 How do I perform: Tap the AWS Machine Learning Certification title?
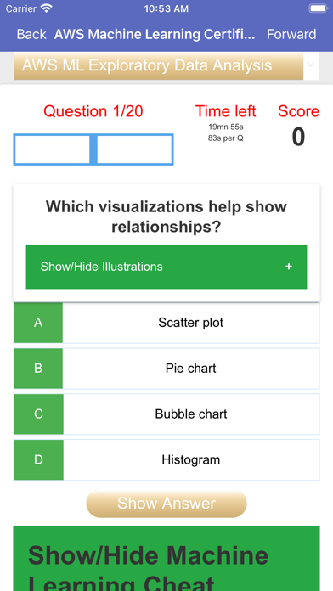[155, 34]
